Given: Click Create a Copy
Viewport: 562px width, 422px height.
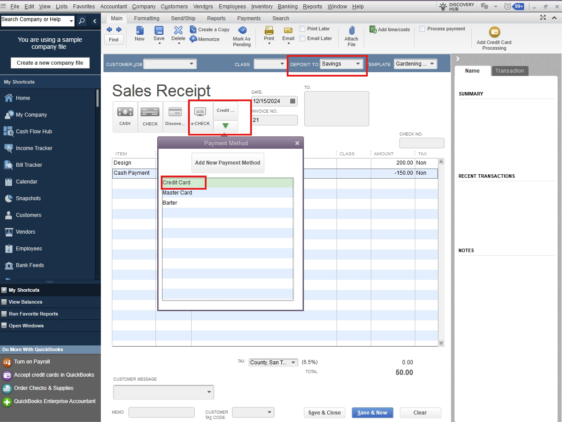Looking at the screenshot, I should [210, 29].
